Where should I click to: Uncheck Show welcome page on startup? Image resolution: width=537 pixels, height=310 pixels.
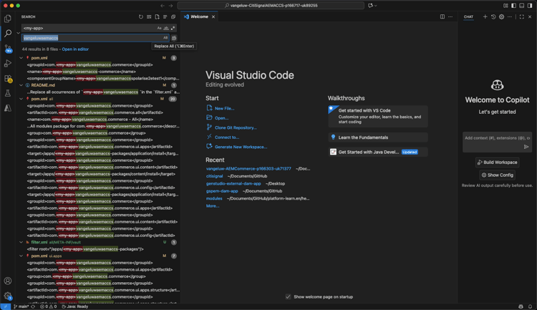pos(289,296)
